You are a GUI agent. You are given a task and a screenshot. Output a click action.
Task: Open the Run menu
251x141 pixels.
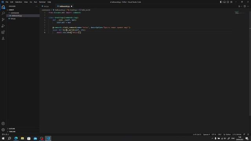click(36, 2)
